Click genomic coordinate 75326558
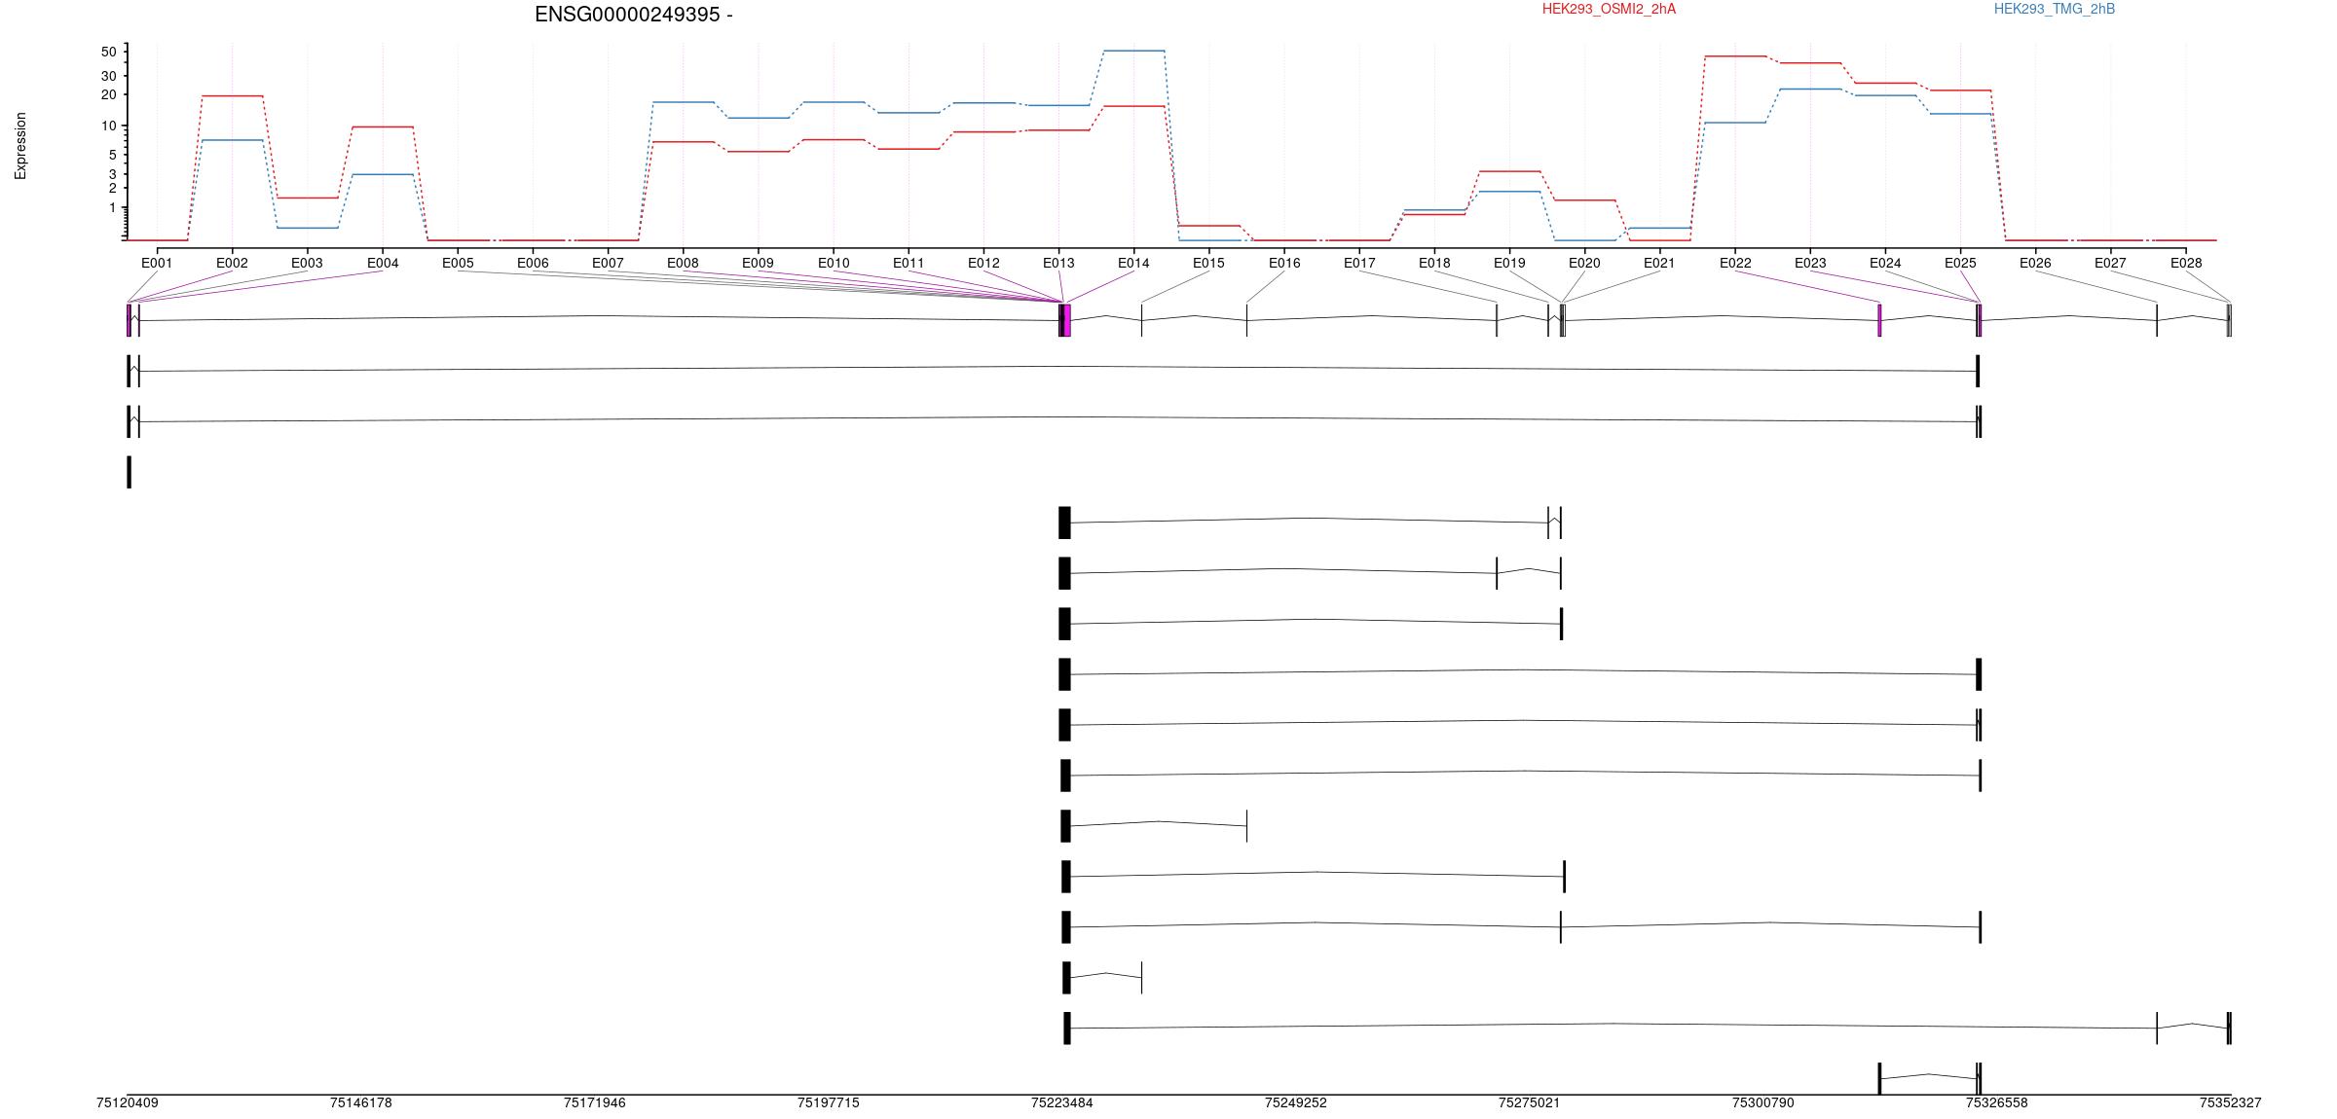 (1997, 1102)
